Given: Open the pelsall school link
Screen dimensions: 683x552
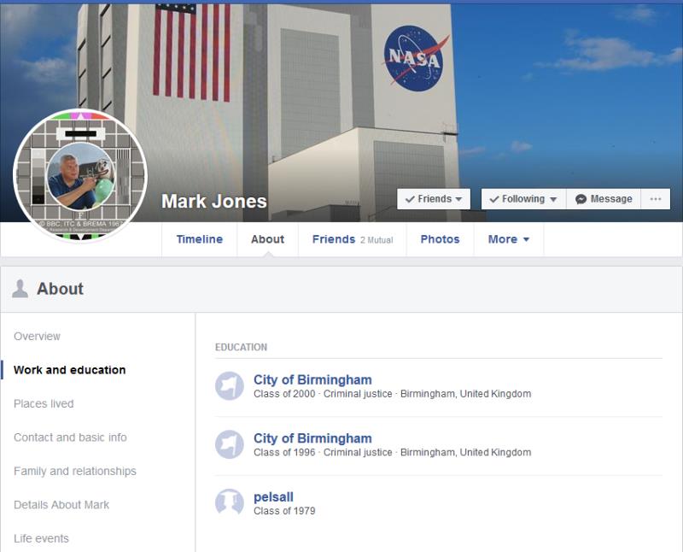Looking at the screenshot, I should point(273,496).
